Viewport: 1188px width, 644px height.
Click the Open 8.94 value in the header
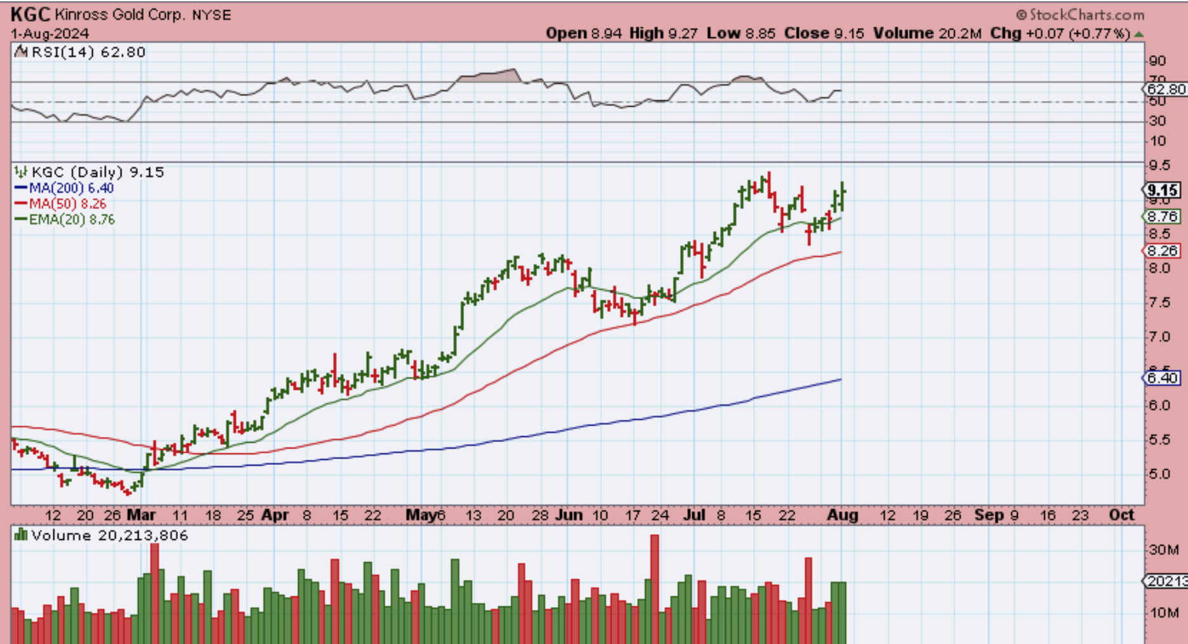(584, 33)
